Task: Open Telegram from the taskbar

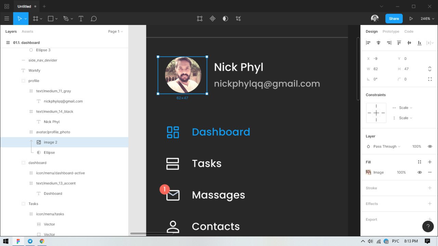Action: point(30,241)
